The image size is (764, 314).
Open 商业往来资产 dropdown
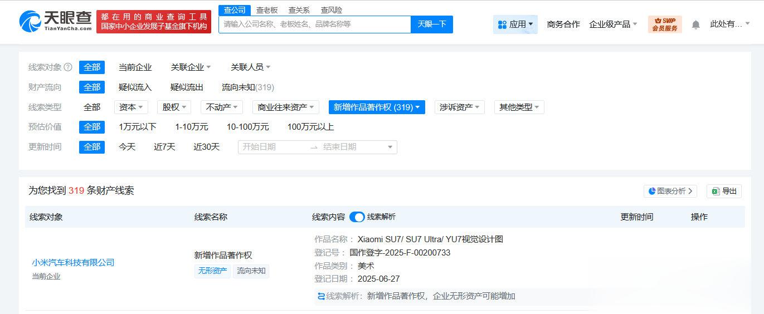[286, 107]
